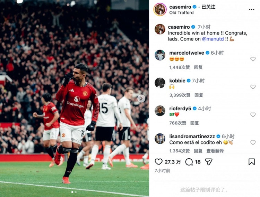Open the three-dot more options menu
The height and width of the screenshot is (197, 260).
(x=252, y=10)
